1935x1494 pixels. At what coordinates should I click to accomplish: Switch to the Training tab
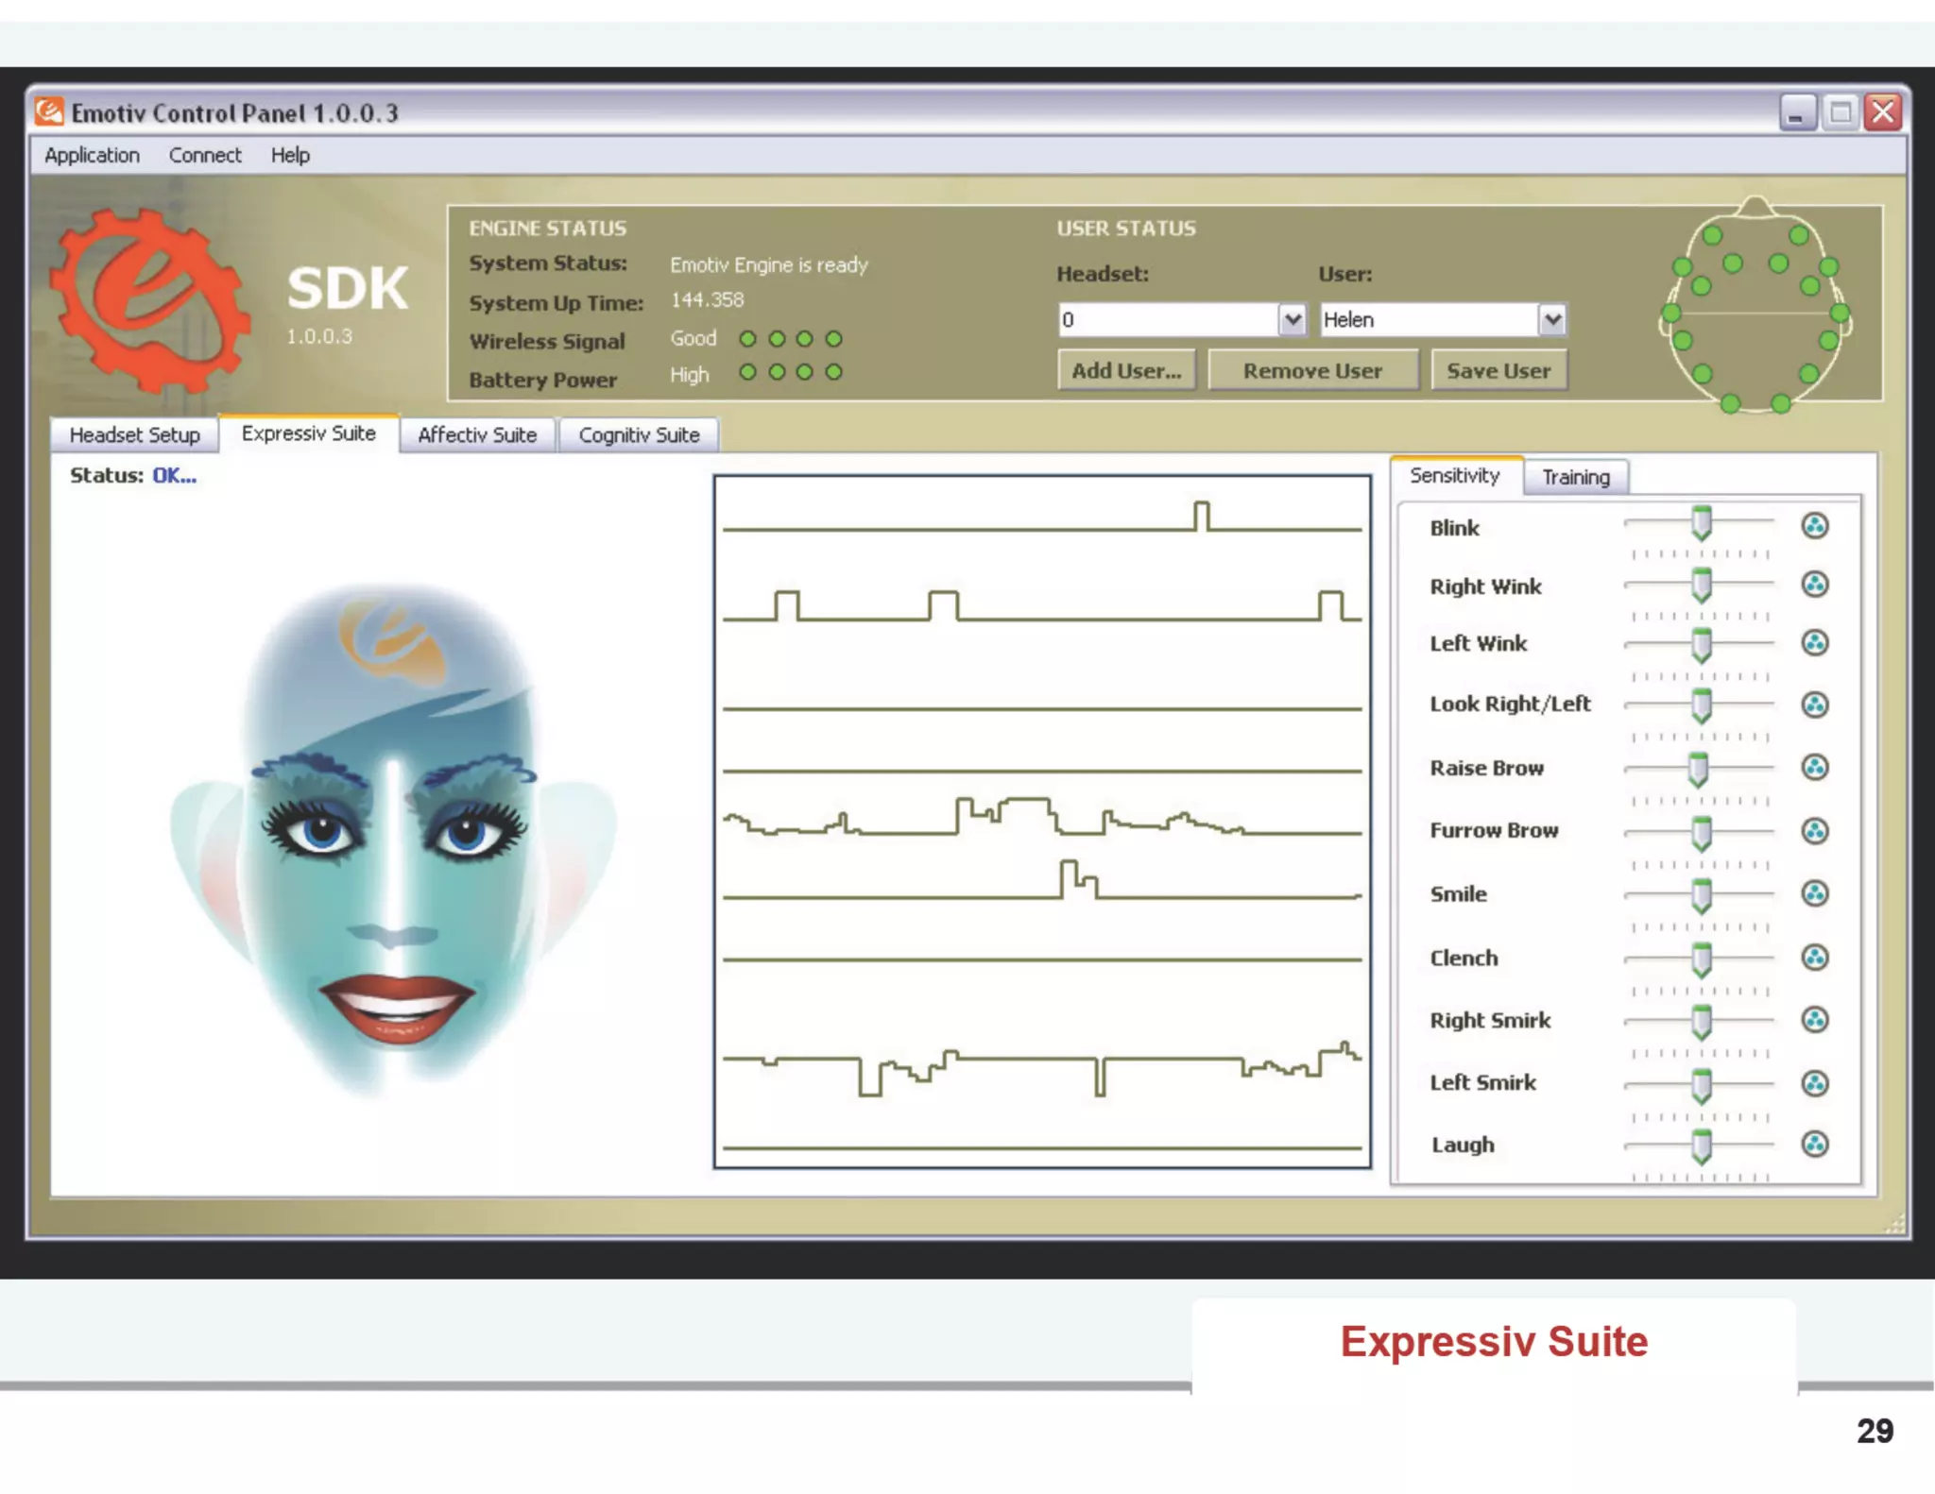point(1576,478)
